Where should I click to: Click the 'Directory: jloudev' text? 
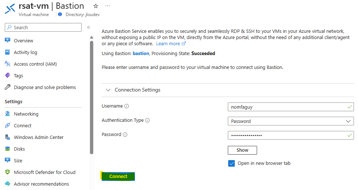pyautogui.click(x=83, y=15)
